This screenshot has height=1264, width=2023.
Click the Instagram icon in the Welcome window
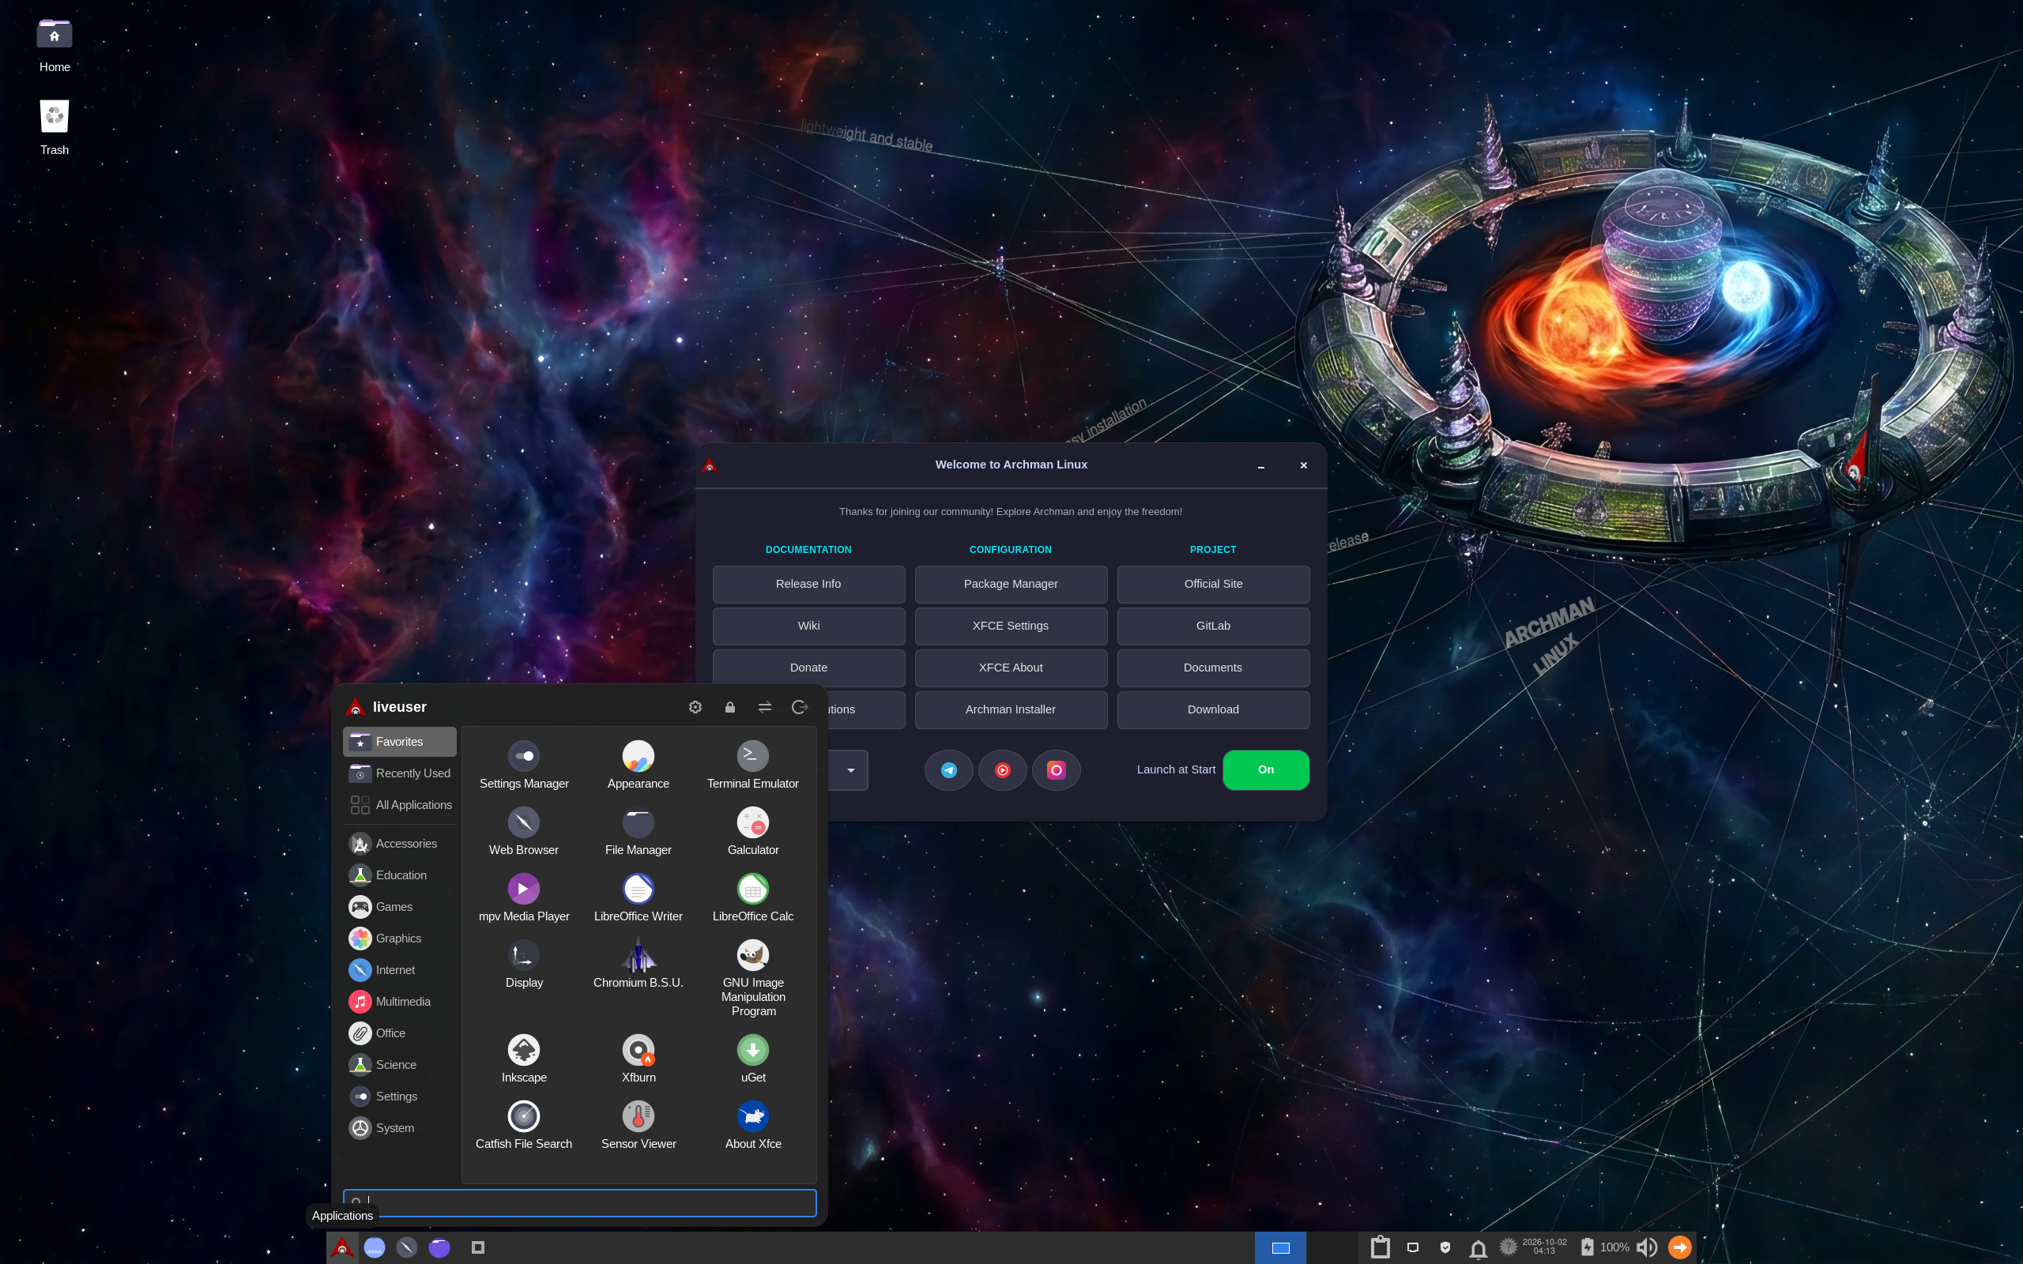coord(1056,770)
